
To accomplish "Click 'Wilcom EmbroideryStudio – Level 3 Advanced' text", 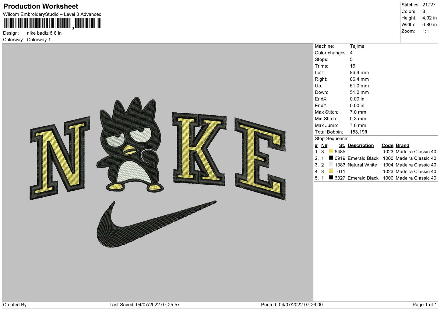I will 52,14.
